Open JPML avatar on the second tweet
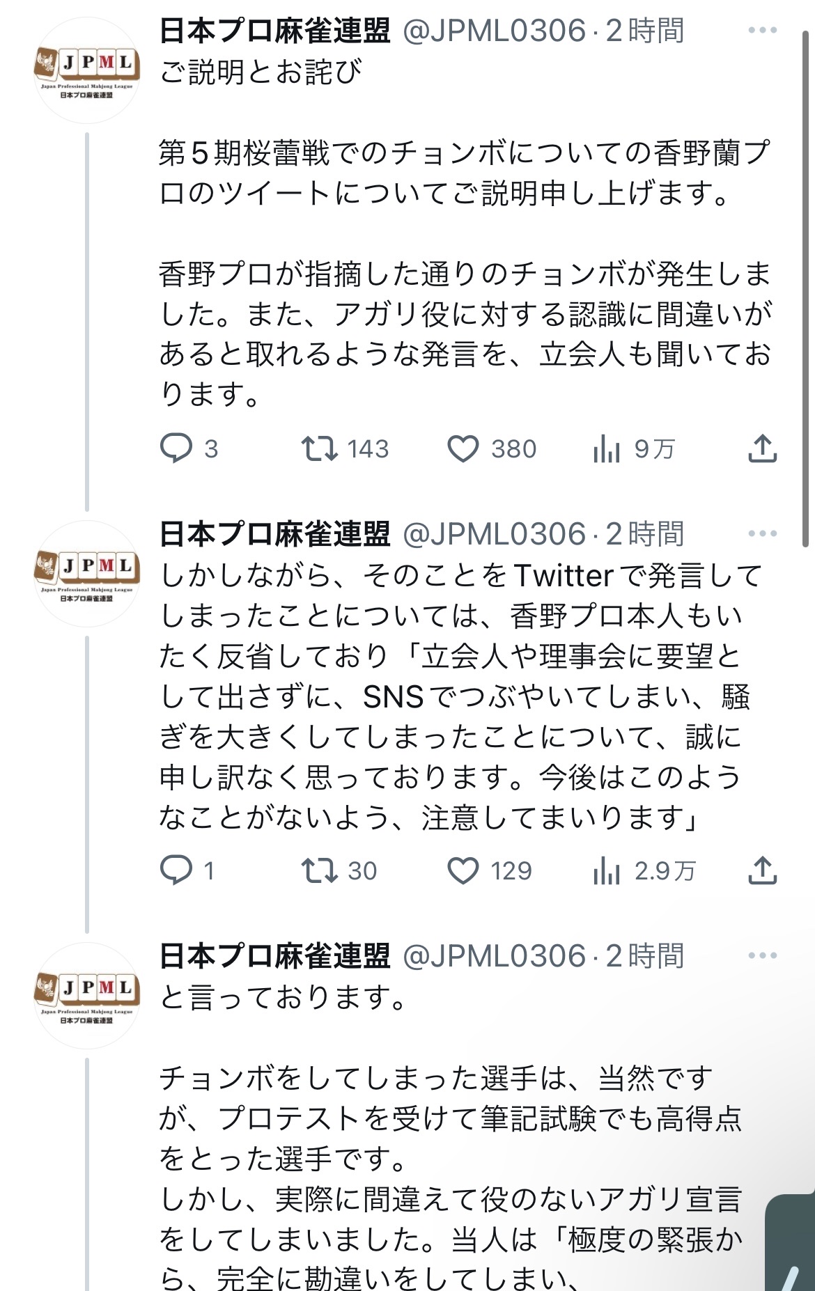815x1291 pixels. tap(86, 574)
